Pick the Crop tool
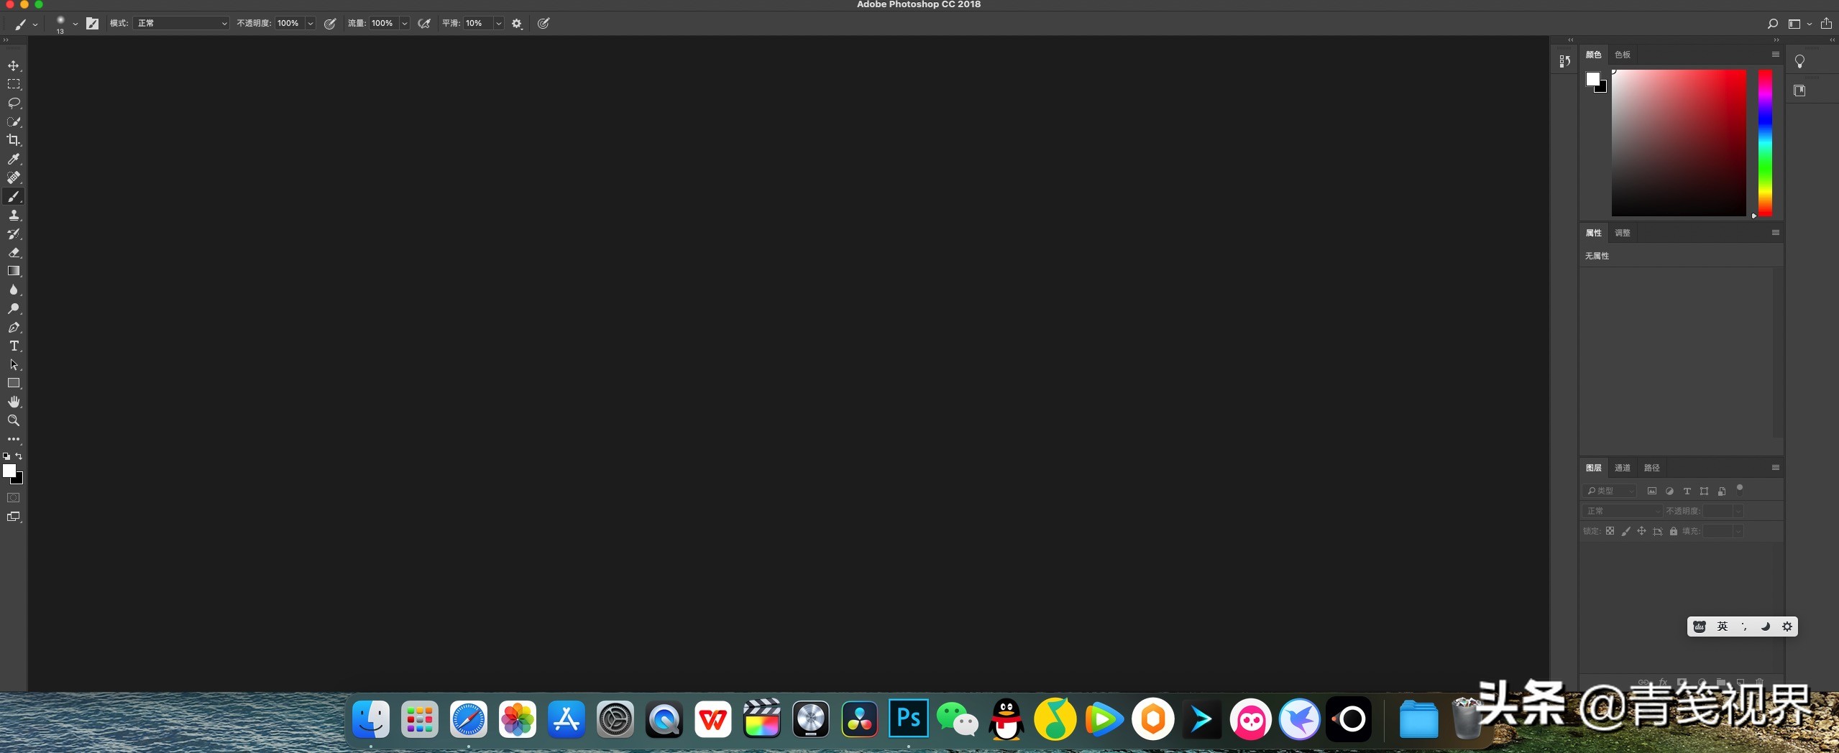Screen dimensions: 1839x753 click(14, 140)
